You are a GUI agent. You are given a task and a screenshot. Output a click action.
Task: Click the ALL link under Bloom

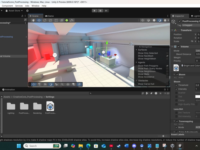[175, 77]
